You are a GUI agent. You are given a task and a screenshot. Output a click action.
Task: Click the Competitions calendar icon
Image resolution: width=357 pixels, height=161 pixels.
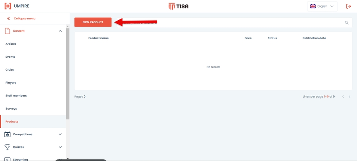pyautogui.click(x=8, y=134)
